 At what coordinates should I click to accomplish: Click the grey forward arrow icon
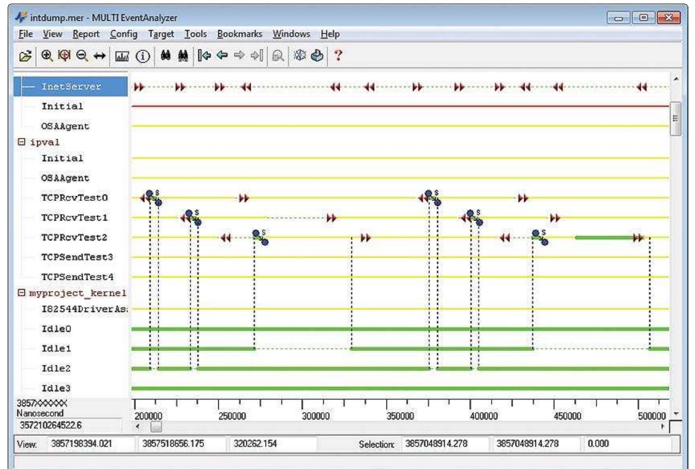click(239, 56)
